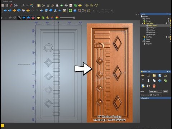Click the duplicate layer pages icon
Viewport: 172px width, 129px height.
(154, 81)
